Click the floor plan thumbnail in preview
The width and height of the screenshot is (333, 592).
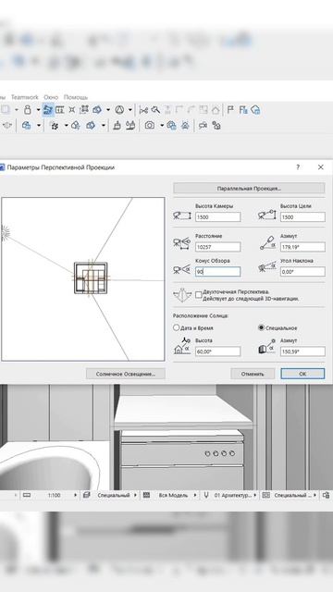pos(91,277)
